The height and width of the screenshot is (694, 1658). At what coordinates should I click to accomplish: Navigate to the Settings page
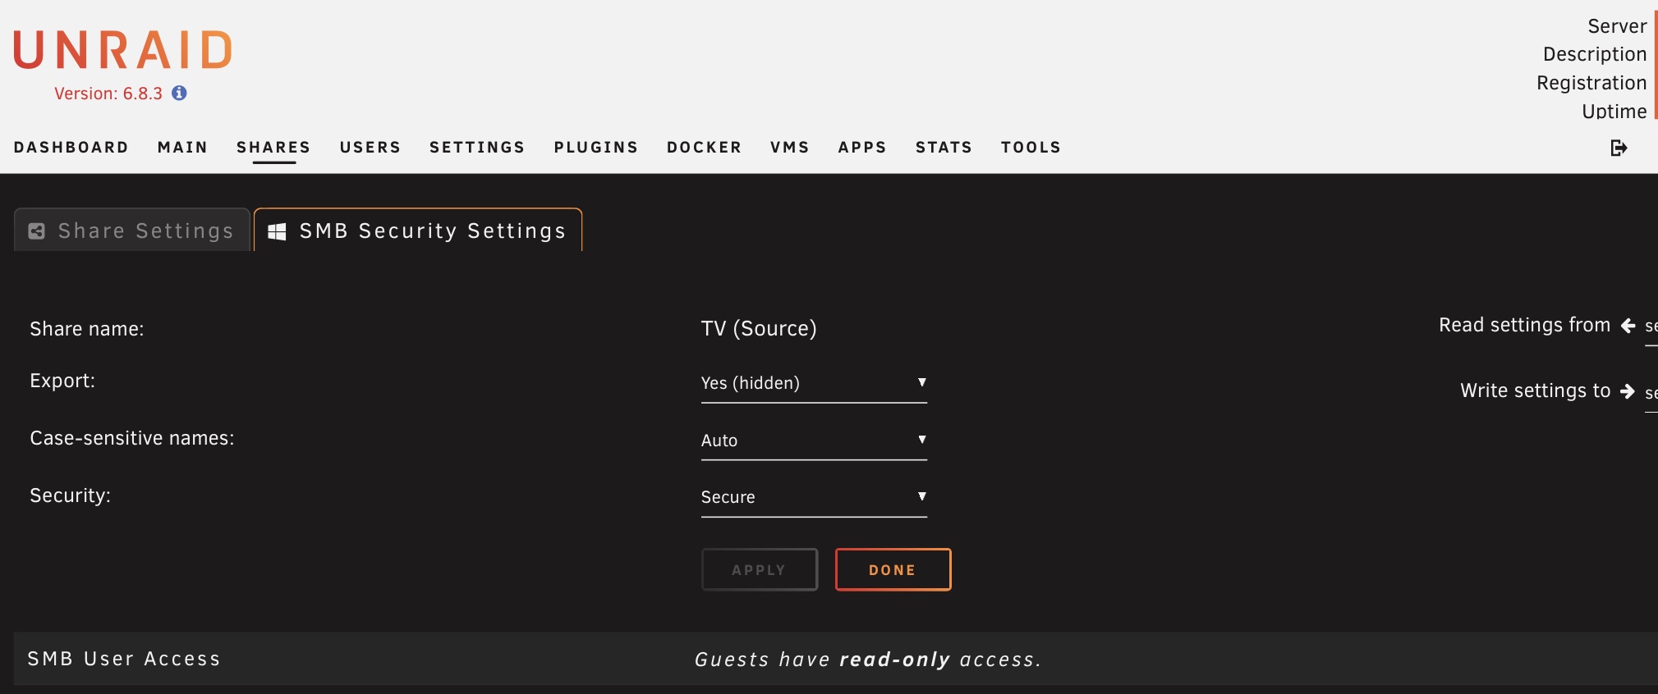click(477, 148)
